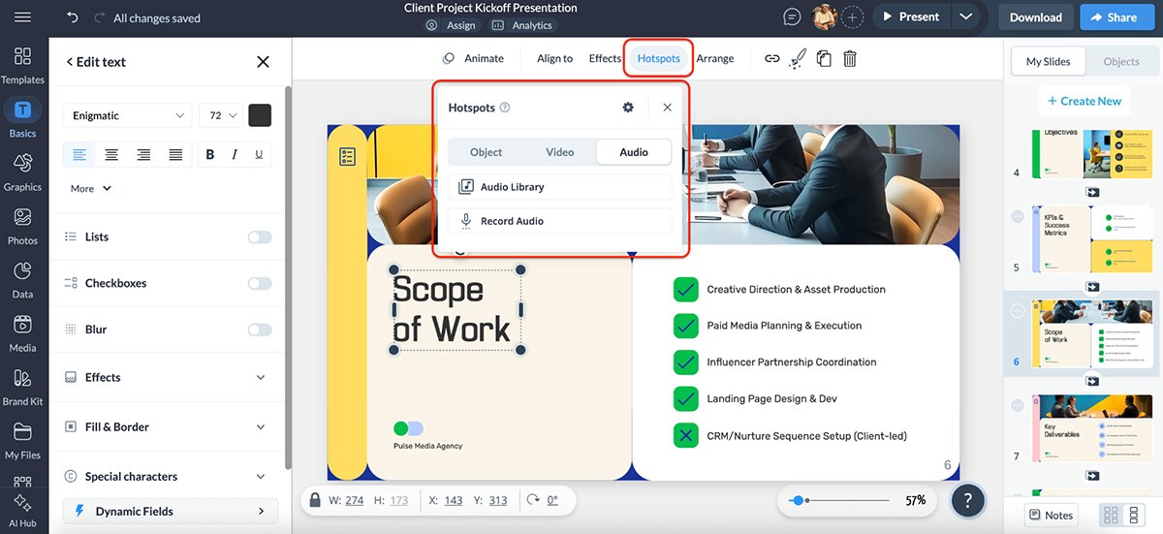Viewport: 1163px width, 534px height.
Task: Switch to the Objects tab
Action: [x=1120, y=62]
